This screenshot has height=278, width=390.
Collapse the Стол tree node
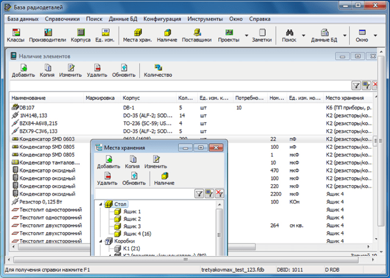[x=100, y=204]
